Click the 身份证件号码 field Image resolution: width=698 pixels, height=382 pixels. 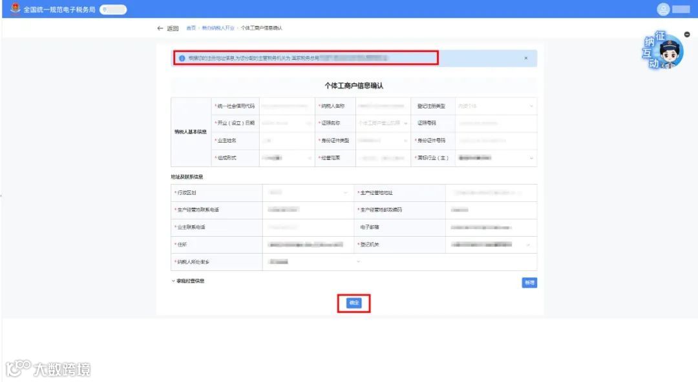(496, 141)
